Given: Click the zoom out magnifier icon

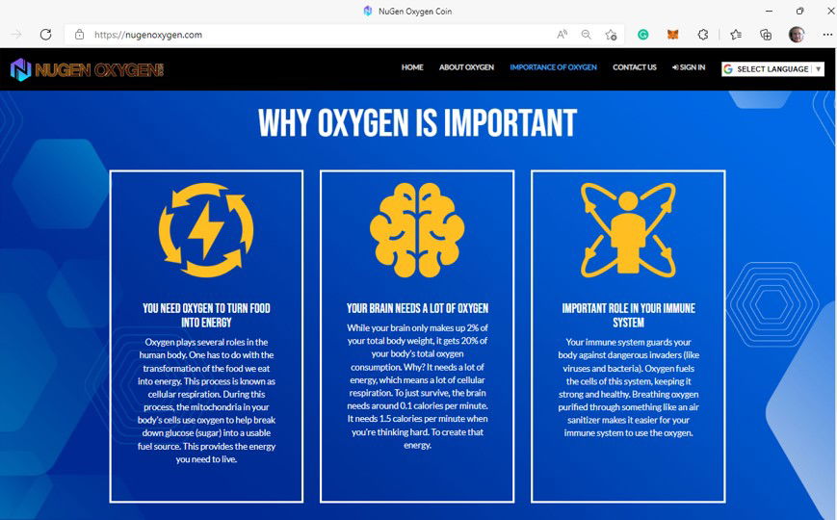Looking at the screenshot, I should pyautogui.click(x=586, y=35).
